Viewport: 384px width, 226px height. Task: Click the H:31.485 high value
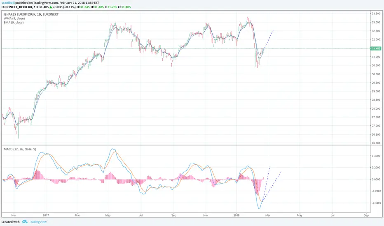(x=97, y=7)
